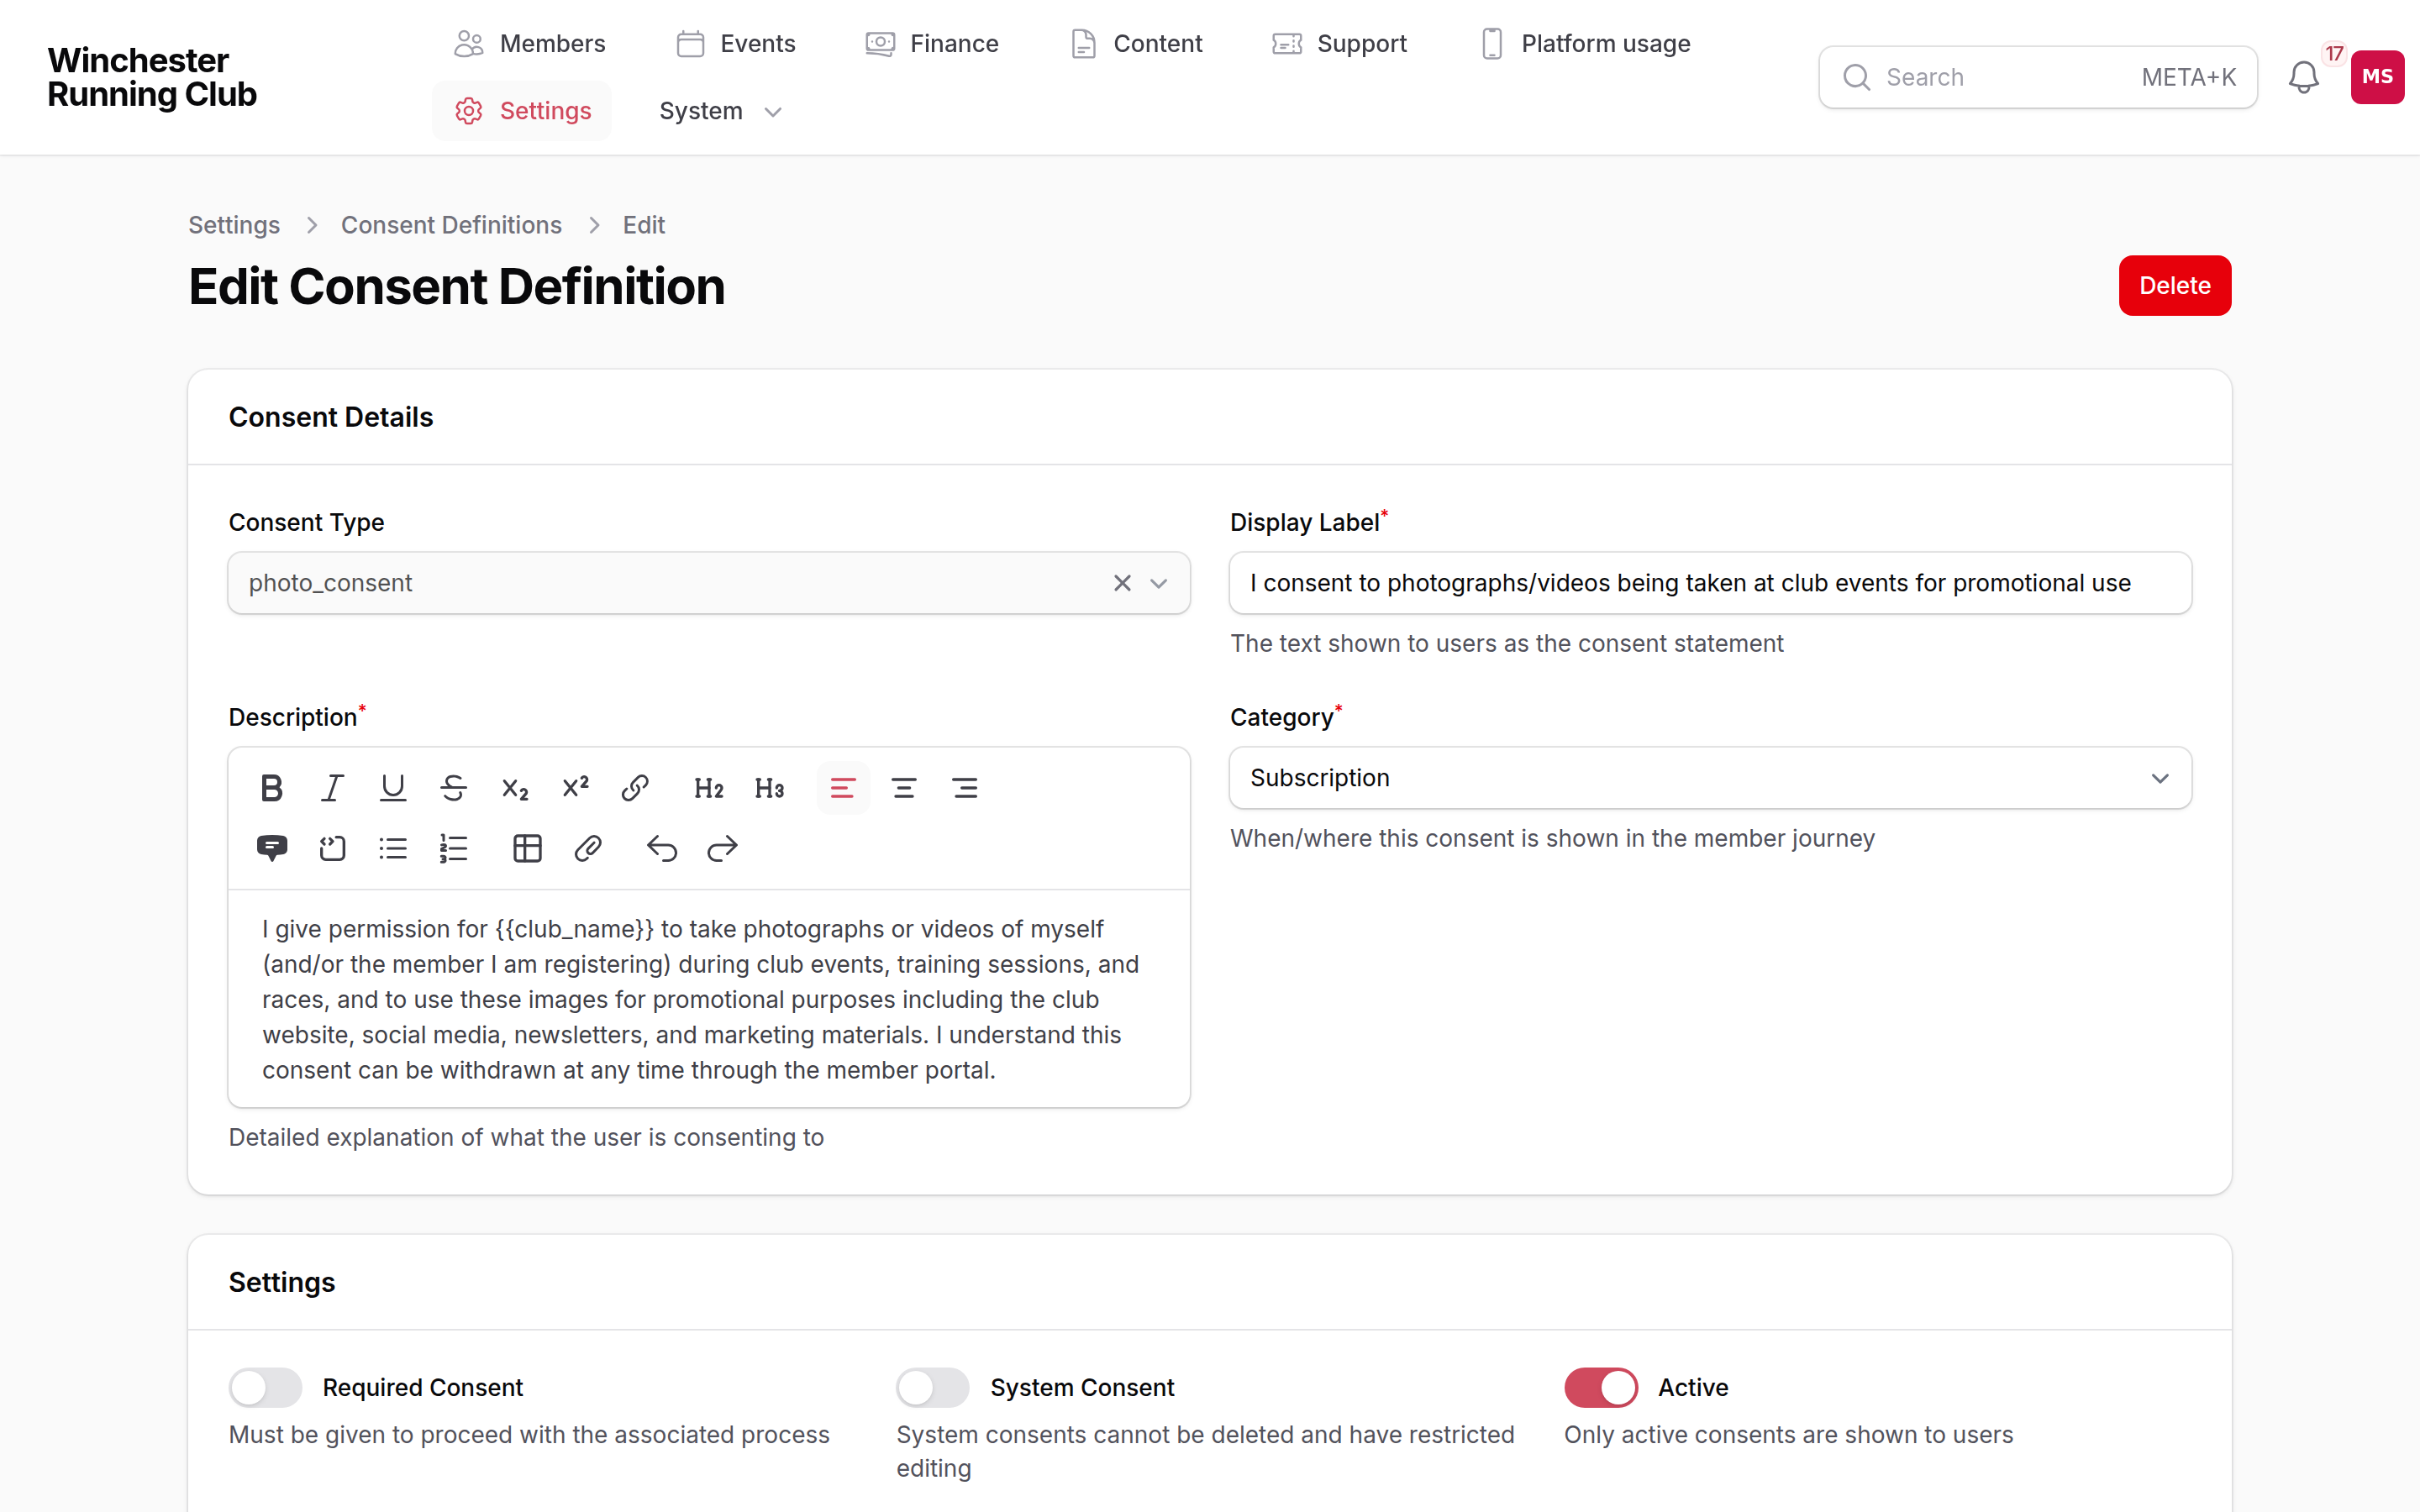
Task: Apply subscript formatting
Action: click(514, 788)
